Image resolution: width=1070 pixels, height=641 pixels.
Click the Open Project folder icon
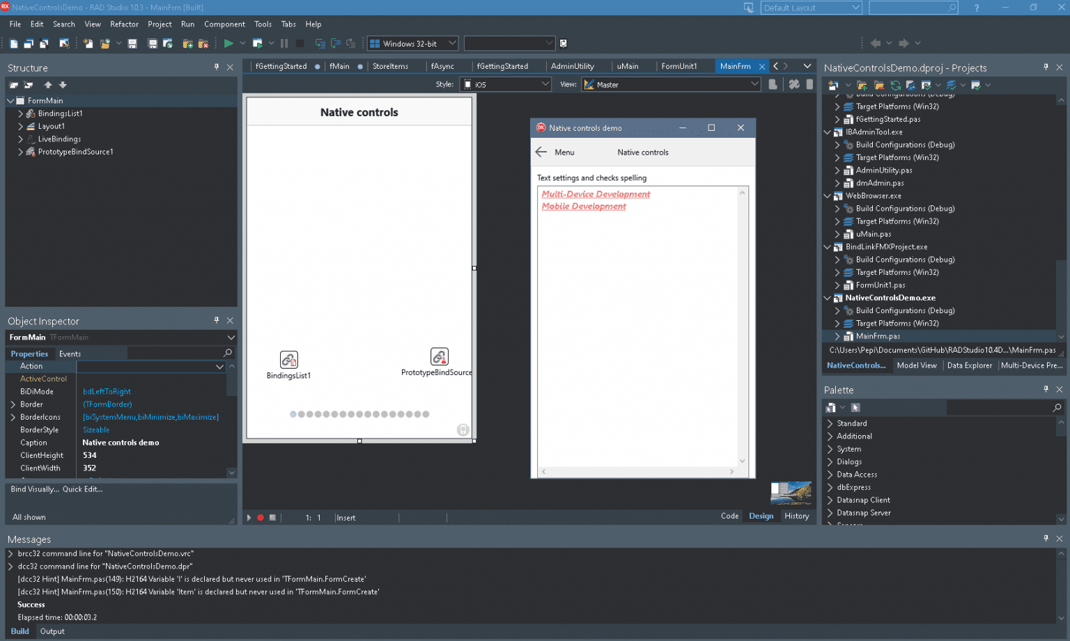tap(105, 43)
